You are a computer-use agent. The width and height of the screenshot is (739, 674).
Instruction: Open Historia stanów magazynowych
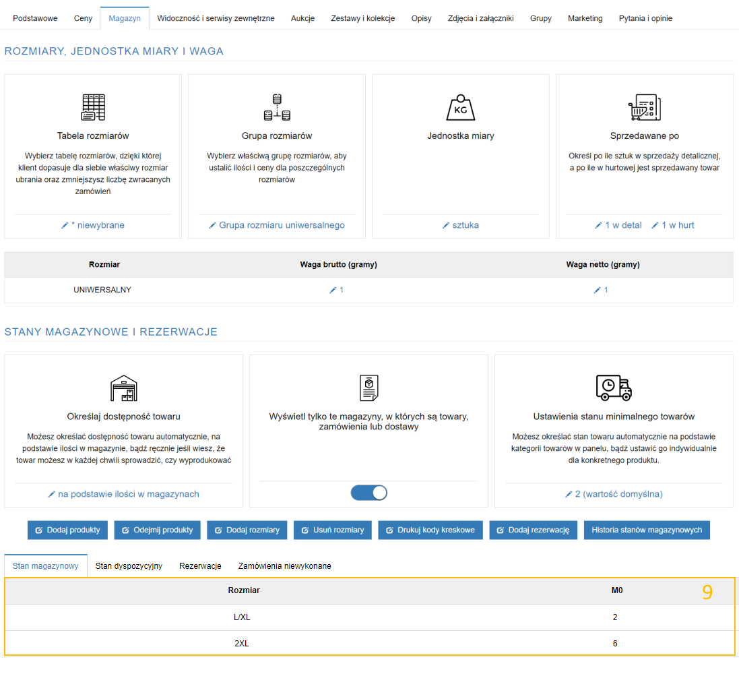click(x=646, y=530)
